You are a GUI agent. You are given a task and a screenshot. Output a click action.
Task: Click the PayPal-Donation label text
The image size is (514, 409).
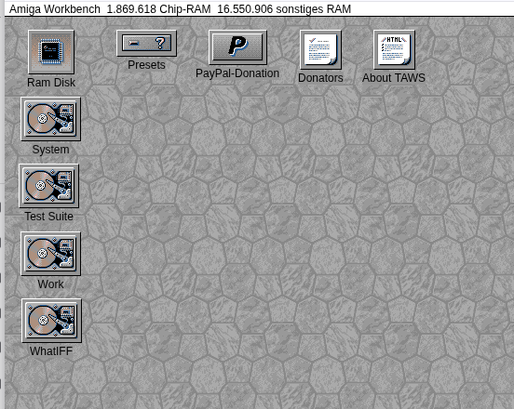(x=237, y=73)
